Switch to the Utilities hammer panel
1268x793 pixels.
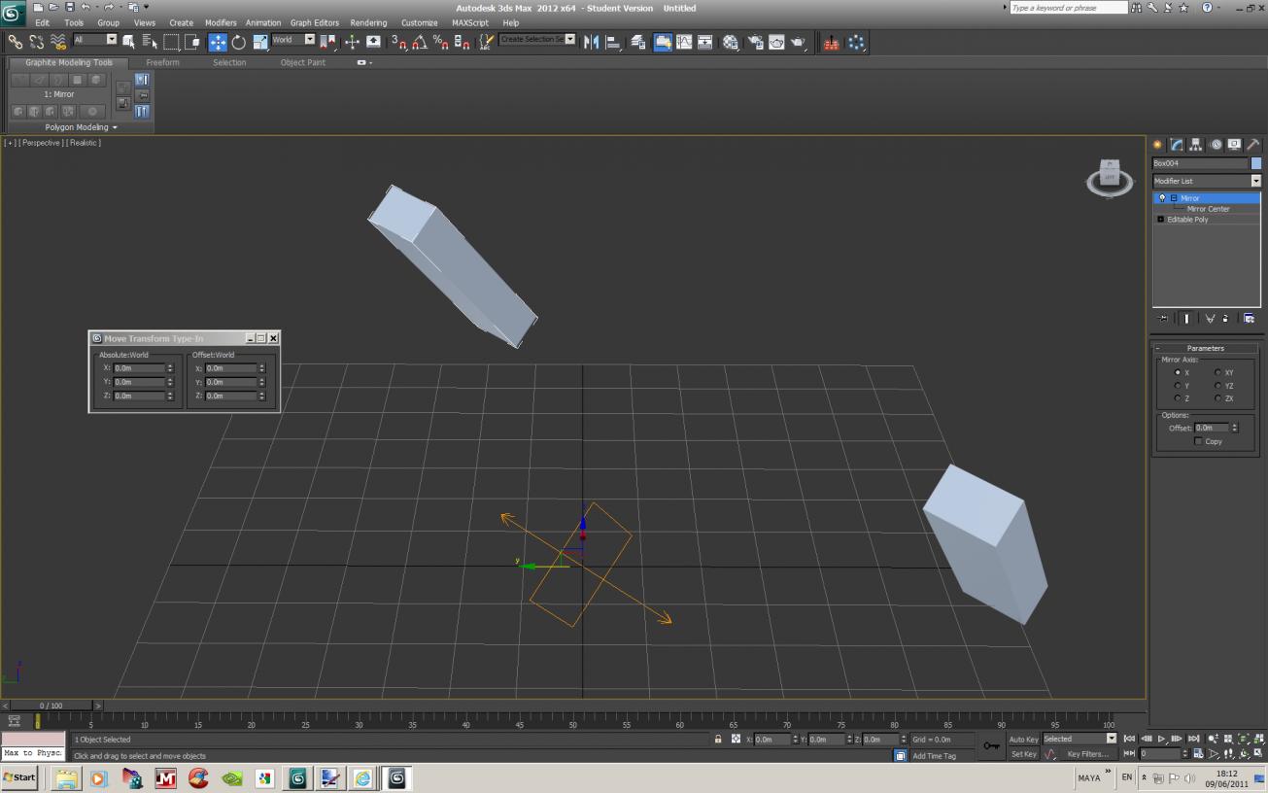click(1253, 145)
